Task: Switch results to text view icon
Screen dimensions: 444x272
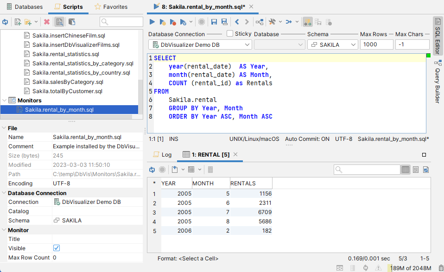Action: click(x=416, y=171)
